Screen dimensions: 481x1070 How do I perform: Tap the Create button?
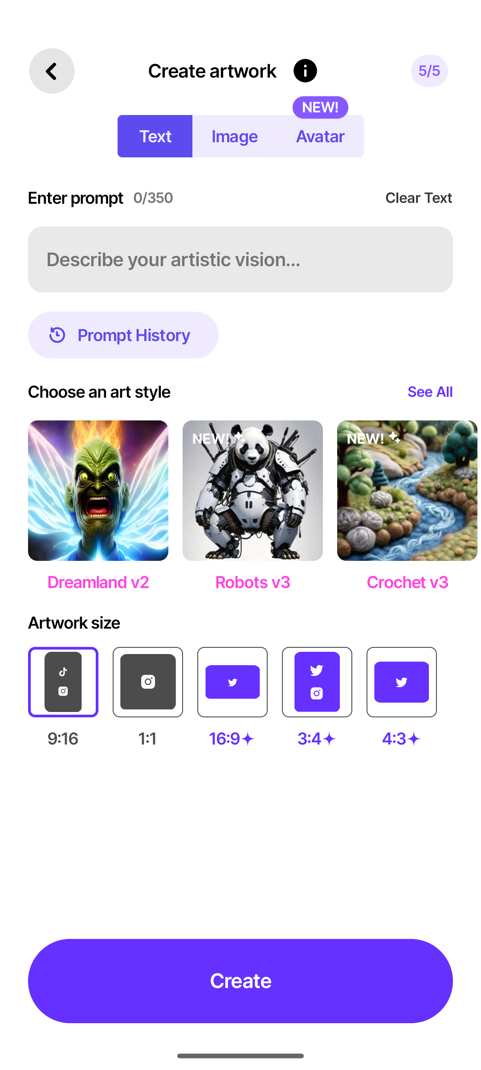240,981
